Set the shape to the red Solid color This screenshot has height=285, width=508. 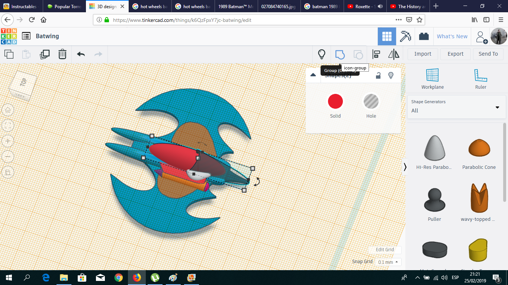[x=335, y=102]
